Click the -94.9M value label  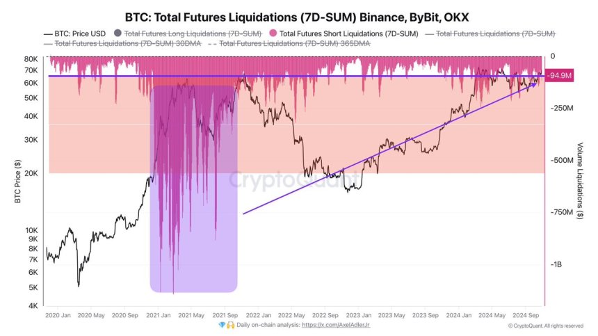[x=559, y=76]
